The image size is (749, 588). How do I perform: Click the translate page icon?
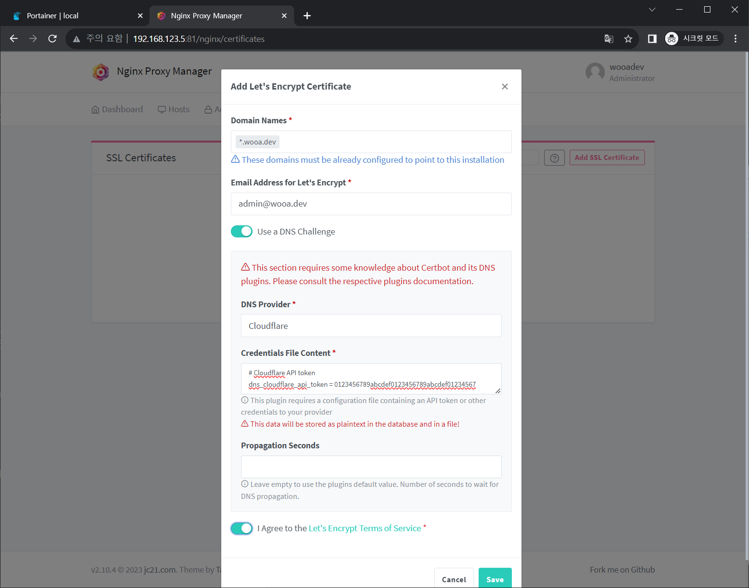click(609, 39)
